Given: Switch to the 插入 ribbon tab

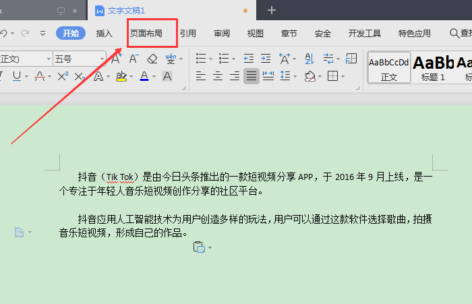Looking at the screenshot, I should pyautogui.click(x=104, y=33).
